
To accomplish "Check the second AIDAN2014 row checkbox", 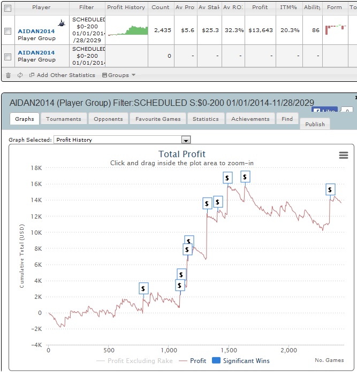I will coord(7,57).
